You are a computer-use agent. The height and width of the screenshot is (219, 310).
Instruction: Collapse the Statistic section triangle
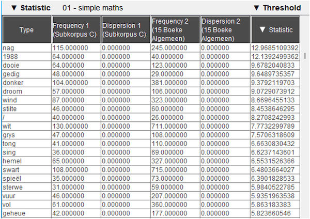(x=14, y=8)
